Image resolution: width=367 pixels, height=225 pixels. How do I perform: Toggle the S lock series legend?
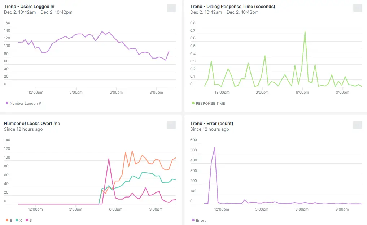pos(29,220)
